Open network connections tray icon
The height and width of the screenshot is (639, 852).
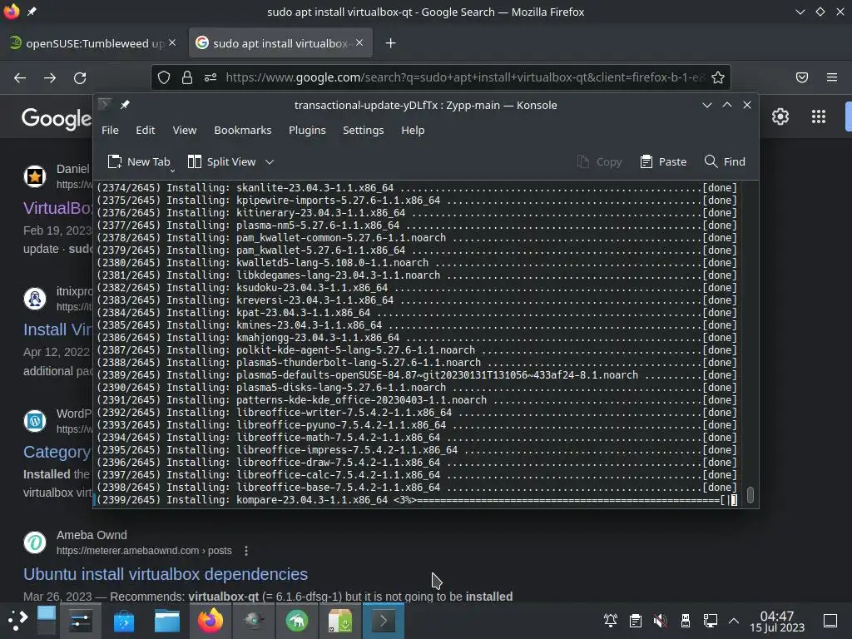(711, 621)
